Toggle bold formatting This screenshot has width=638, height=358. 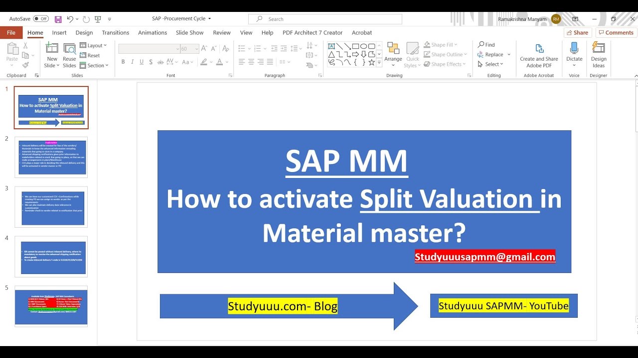123,62
